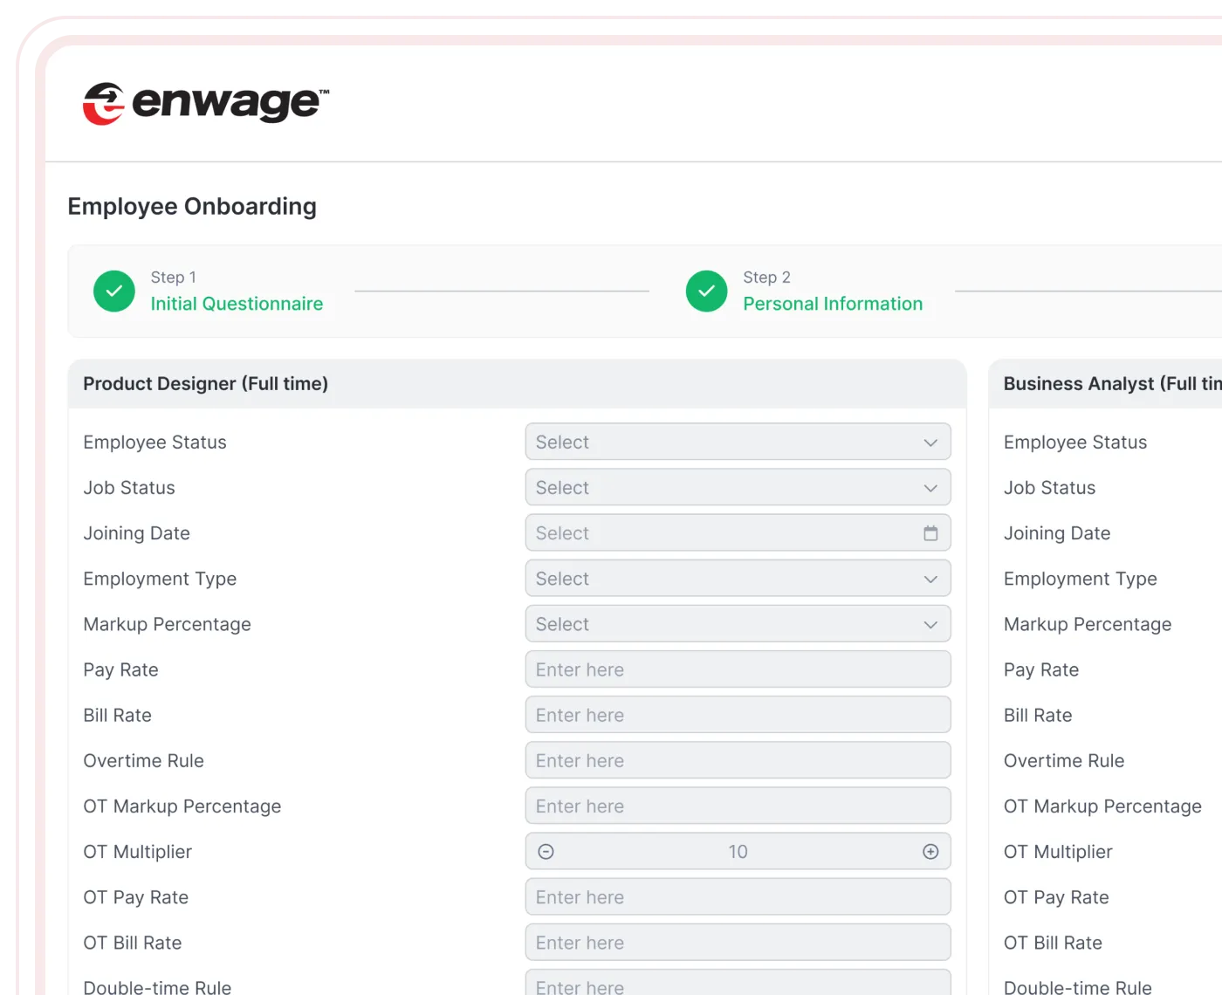Click the Step 1 green checkmark icon

[113, 291]
